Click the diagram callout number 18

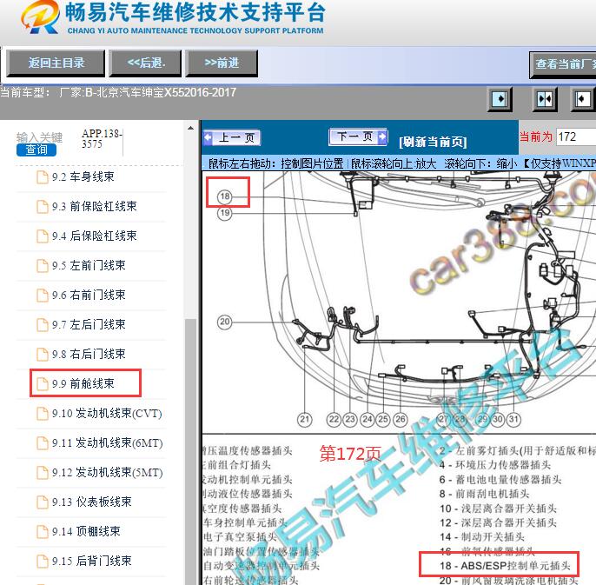tap(225, 196)
